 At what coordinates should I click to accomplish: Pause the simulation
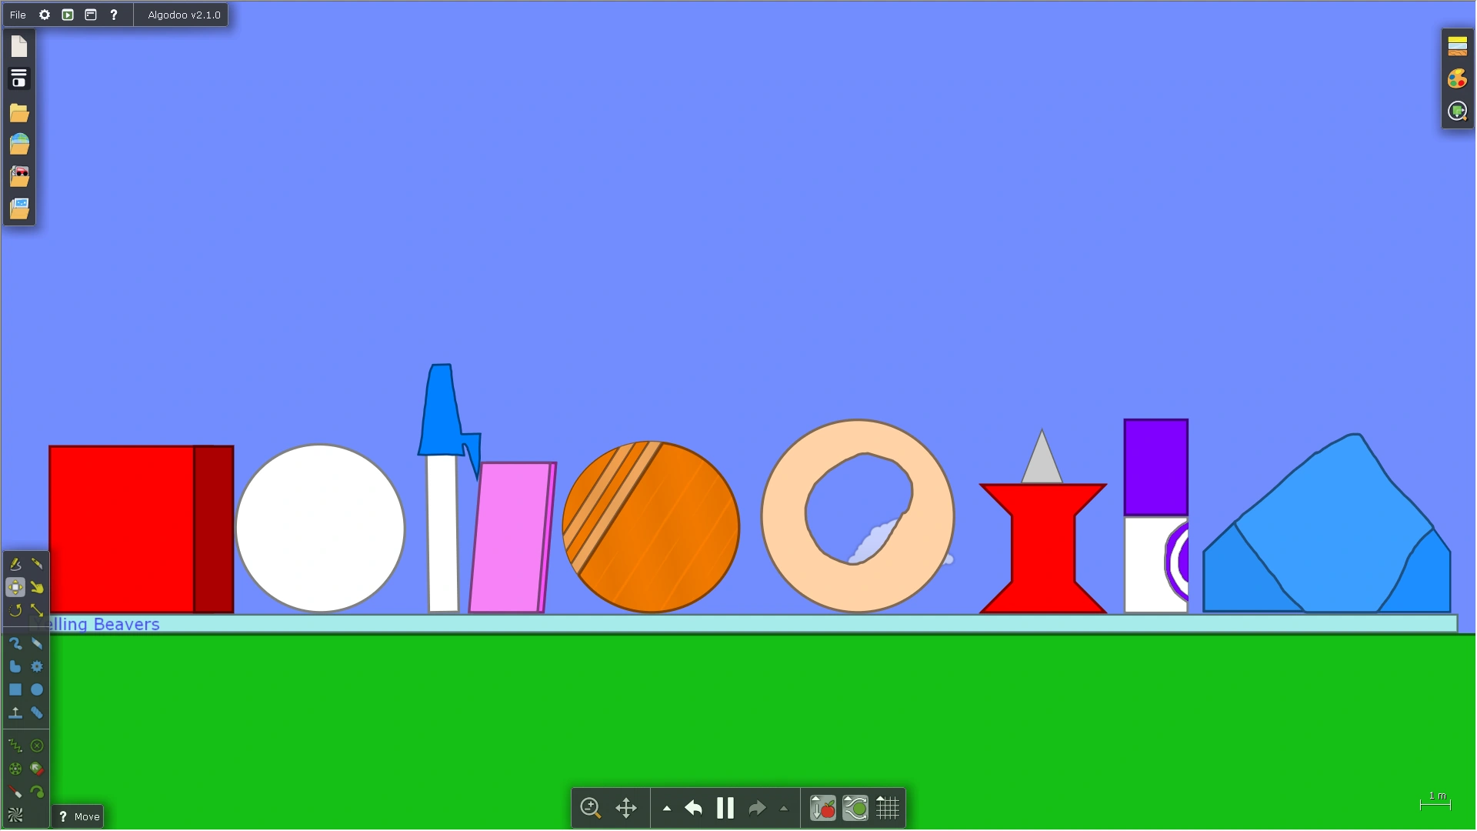click(x=725, y=808)
